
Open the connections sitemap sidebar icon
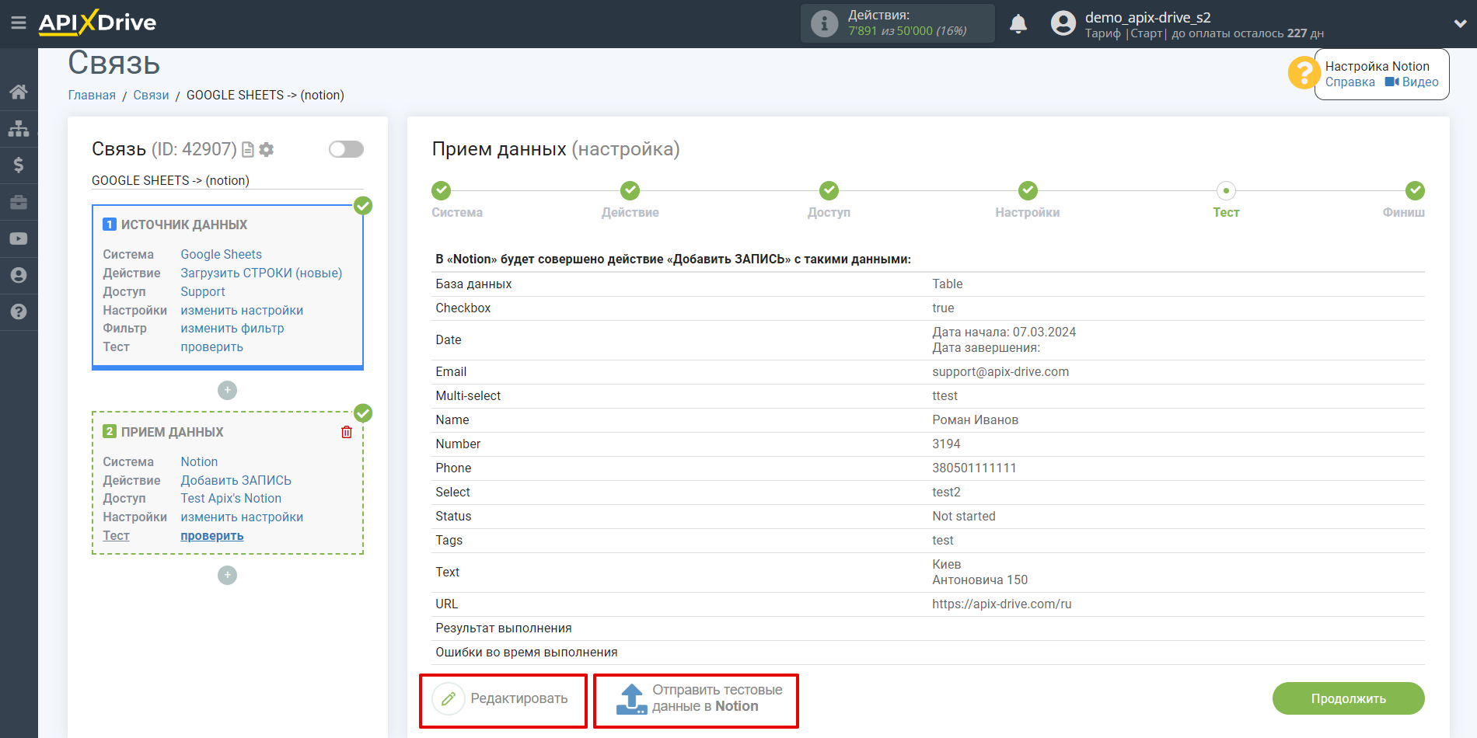point(19,128)
